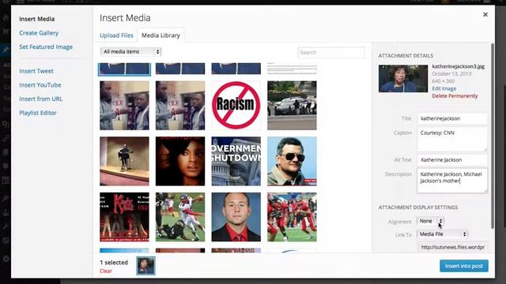The image size is (506, 284).
Task: Choose Insert Tweet from sidebar
Action: 36,71
